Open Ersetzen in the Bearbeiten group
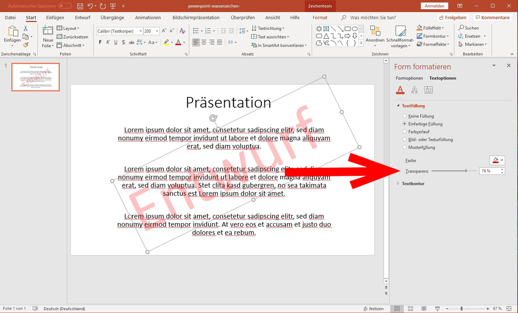 [471, 36]
